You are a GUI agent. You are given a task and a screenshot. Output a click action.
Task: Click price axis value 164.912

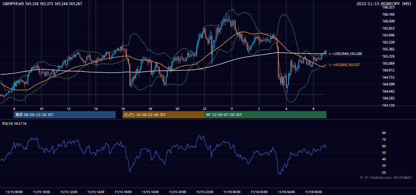[388, 70]
